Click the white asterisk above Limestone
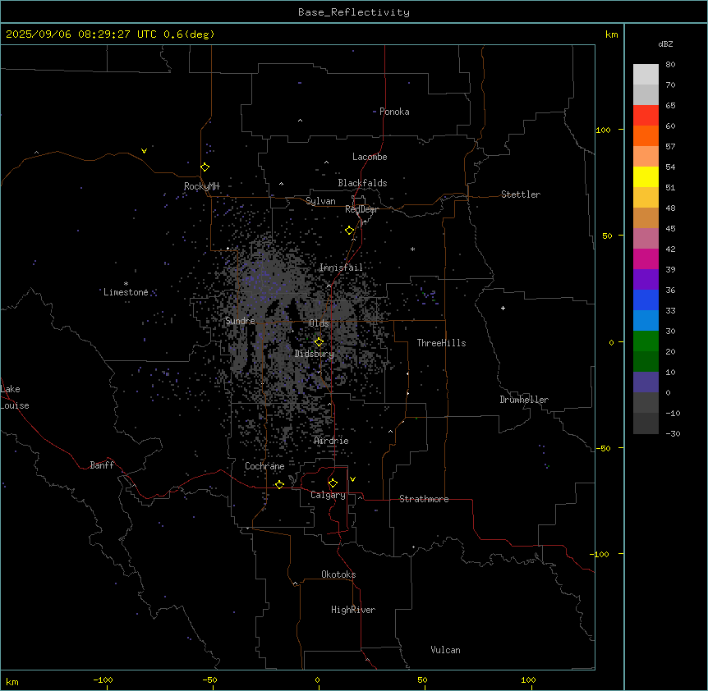 [x=126, y=284]
